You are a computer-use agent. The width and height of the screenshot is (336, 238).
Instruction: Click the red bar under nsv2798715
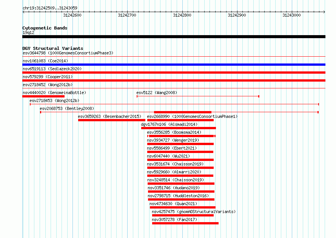pyautogui.click(x=181, y=199)
